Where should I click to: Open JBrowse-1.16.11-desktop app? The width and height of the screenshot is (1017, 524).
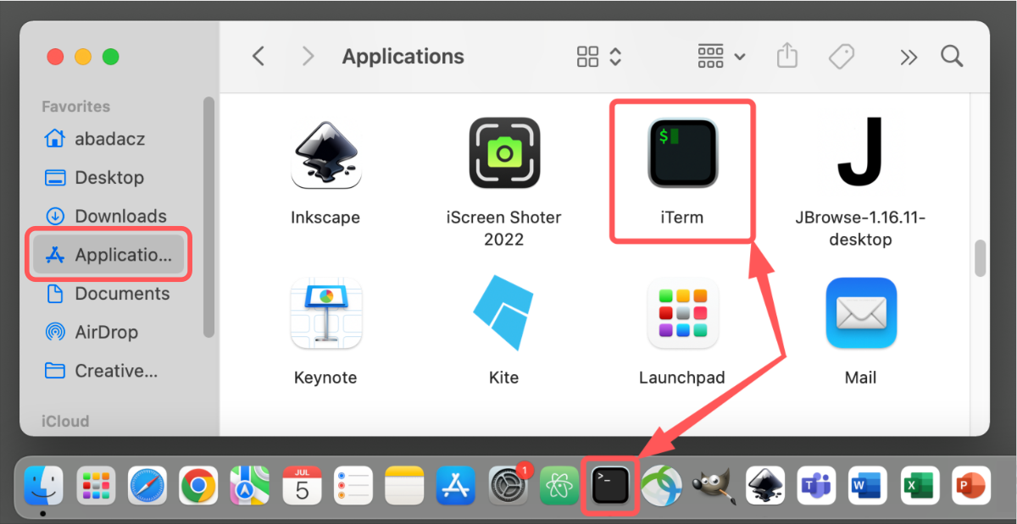pos(860,153)
